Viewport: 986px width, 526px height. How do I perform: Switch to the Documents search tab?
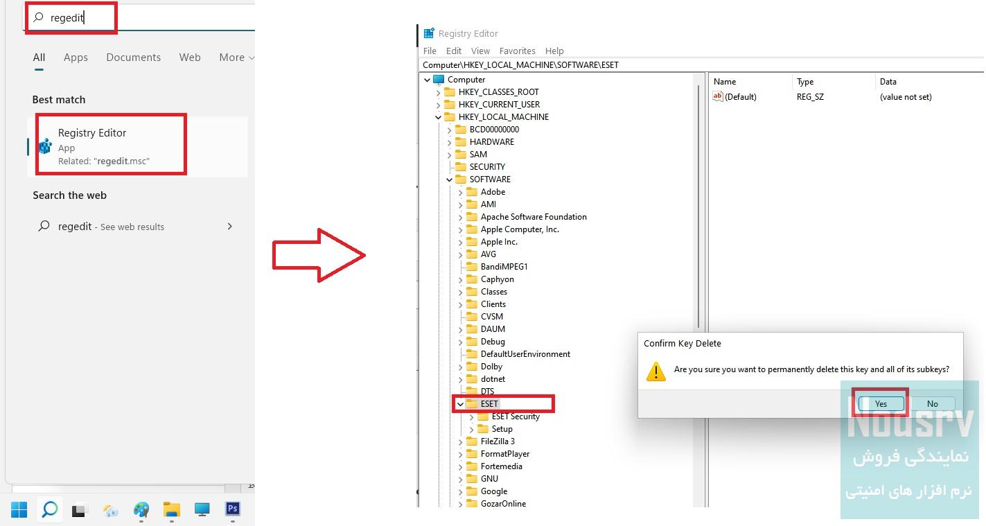[x=133, y=58]
